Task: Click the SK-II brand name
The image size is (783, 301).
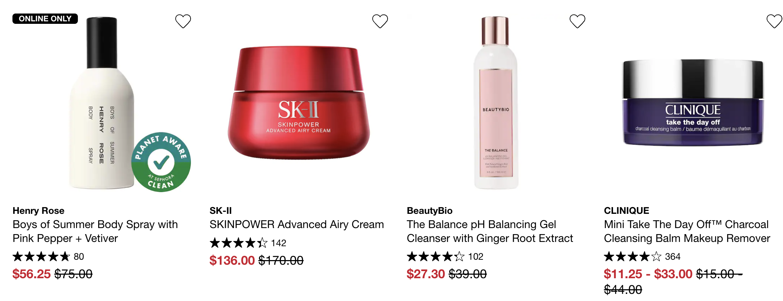Action: (220, 211)
